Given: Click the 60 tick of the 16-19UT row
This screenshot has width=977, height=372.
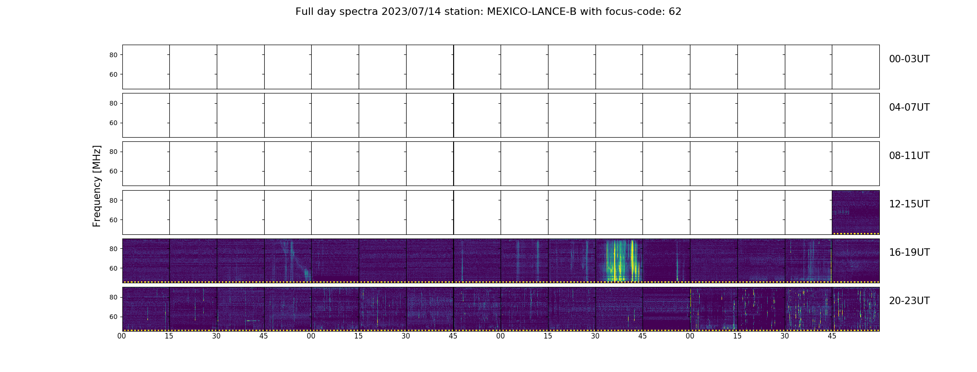Looking at the screenshot, I should pos(113,268).
